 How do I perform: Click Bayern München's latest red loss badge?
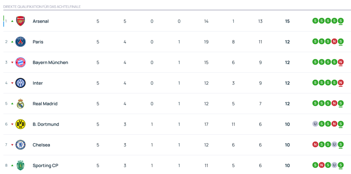341,62
